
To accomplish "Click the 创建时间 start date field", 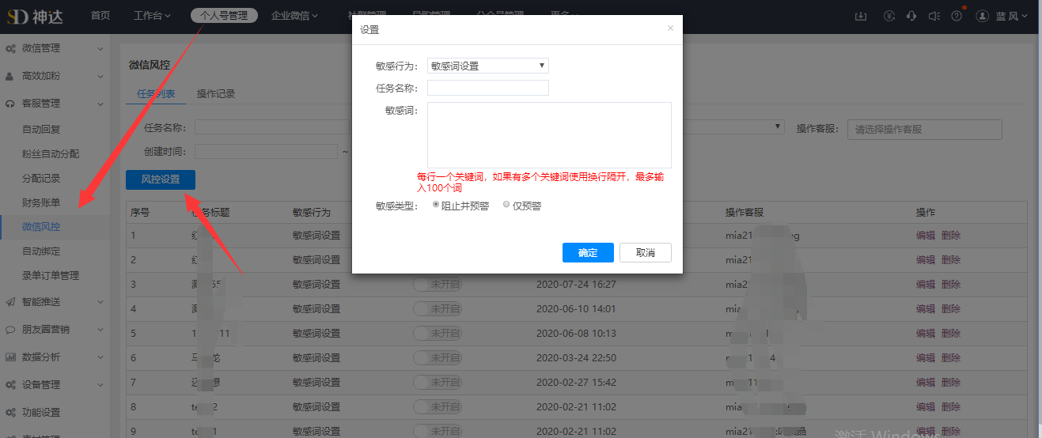I will (266, 151).
